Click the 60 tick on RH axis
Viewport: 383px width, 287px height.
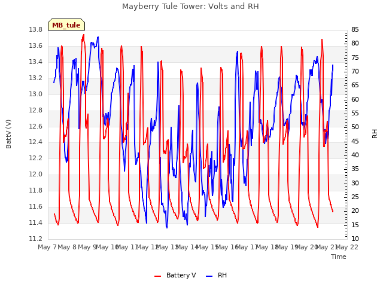pos(355,99)
